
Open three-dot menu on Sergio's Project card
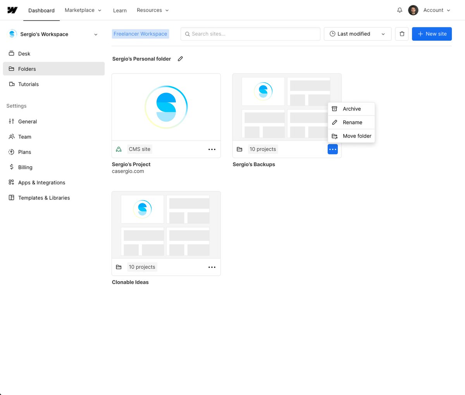point(212,149)
